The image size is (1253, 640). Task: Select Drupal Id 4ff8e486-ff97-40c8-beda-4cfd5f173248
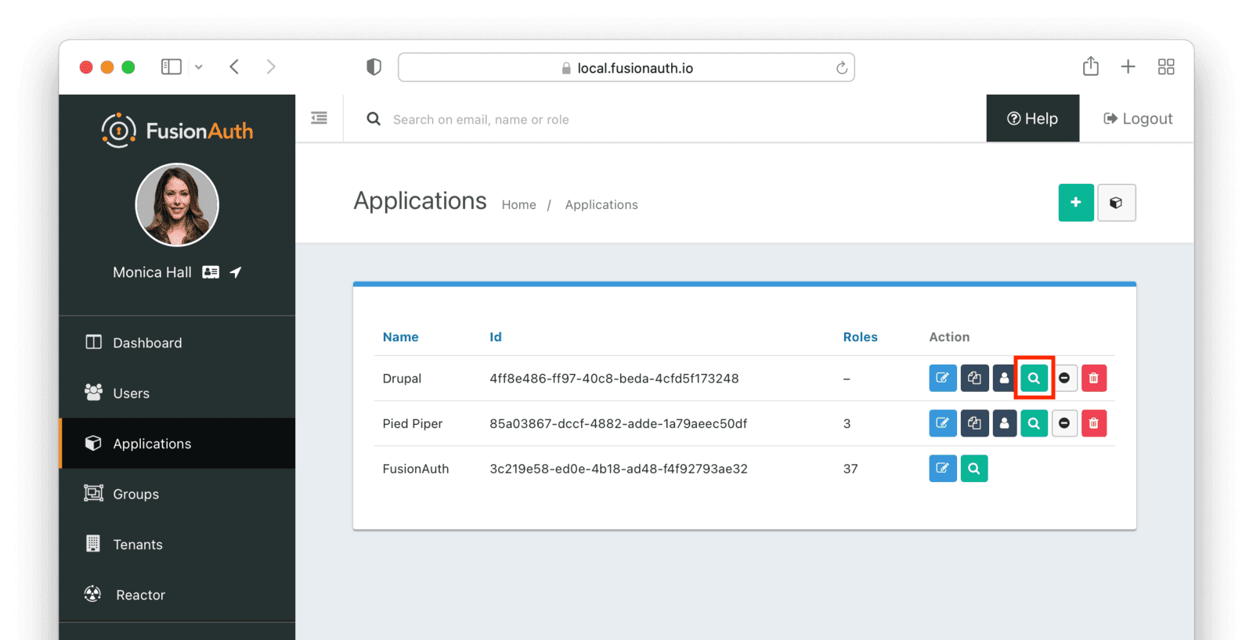pyautogui.click(x=614, y=379)
